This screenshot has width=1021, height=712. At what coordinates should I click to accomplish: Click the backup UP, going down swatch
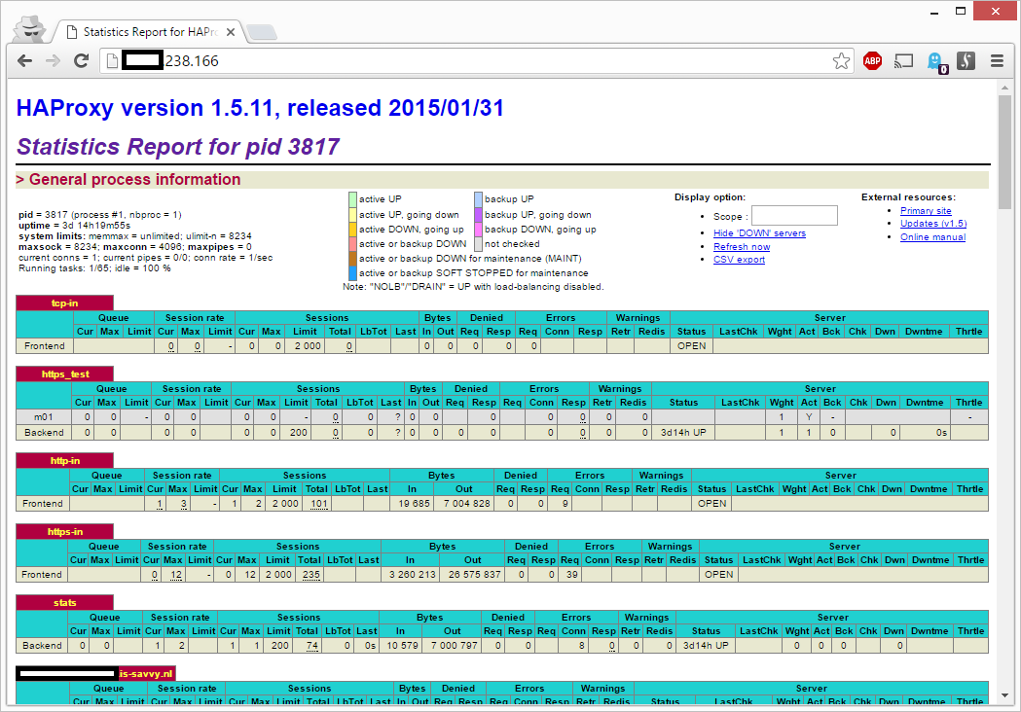tap(478, 215)
